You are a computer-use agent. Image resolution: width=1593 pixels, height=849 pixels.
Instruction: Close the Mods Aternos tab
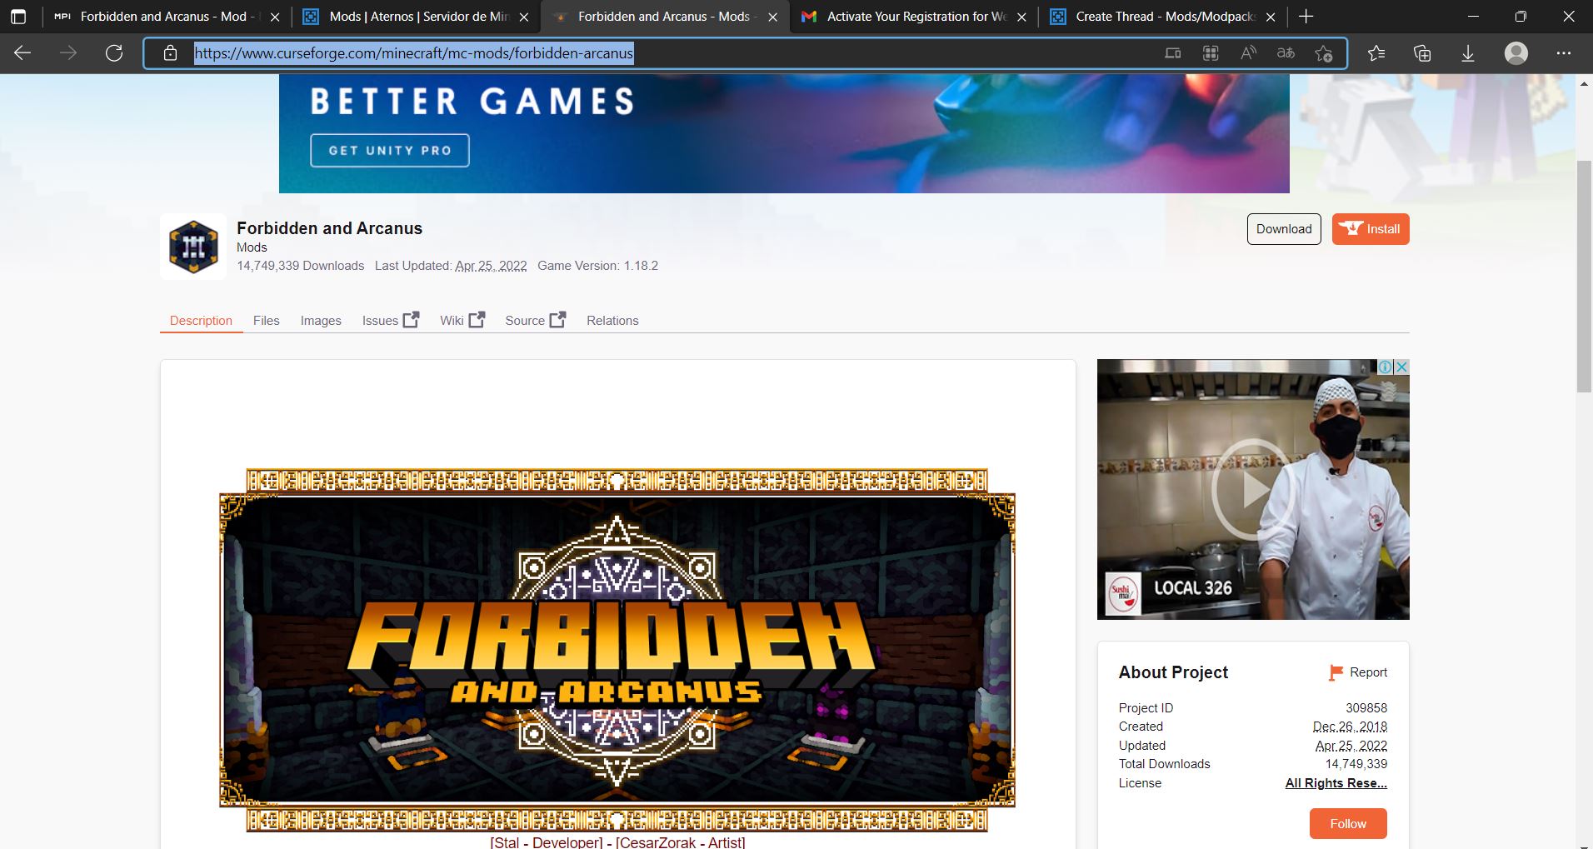[524, 17]
